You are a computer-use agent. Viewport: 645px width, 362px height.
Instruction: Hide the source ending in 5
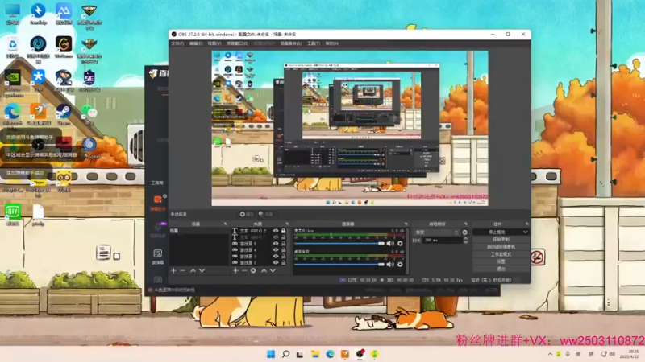276,244
